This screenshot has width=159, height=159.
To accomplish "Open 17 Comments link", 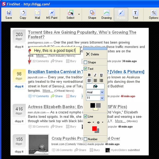I will click(38, 96).
